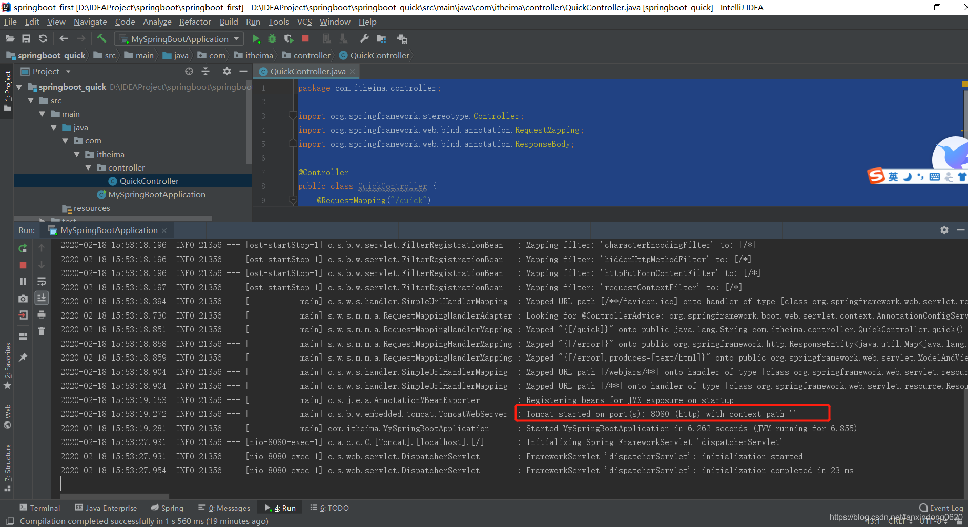Click the Open folder toolbar icon
Screen dimensions: 968x527
point(10,39)
